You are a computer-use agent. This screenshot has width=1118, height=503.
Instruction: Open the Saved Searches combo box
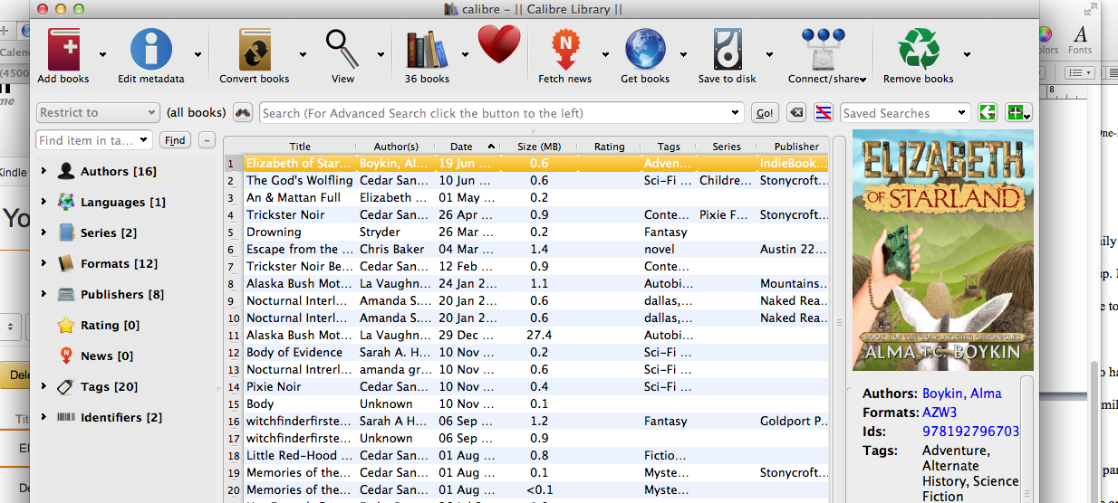pos(904,113)
